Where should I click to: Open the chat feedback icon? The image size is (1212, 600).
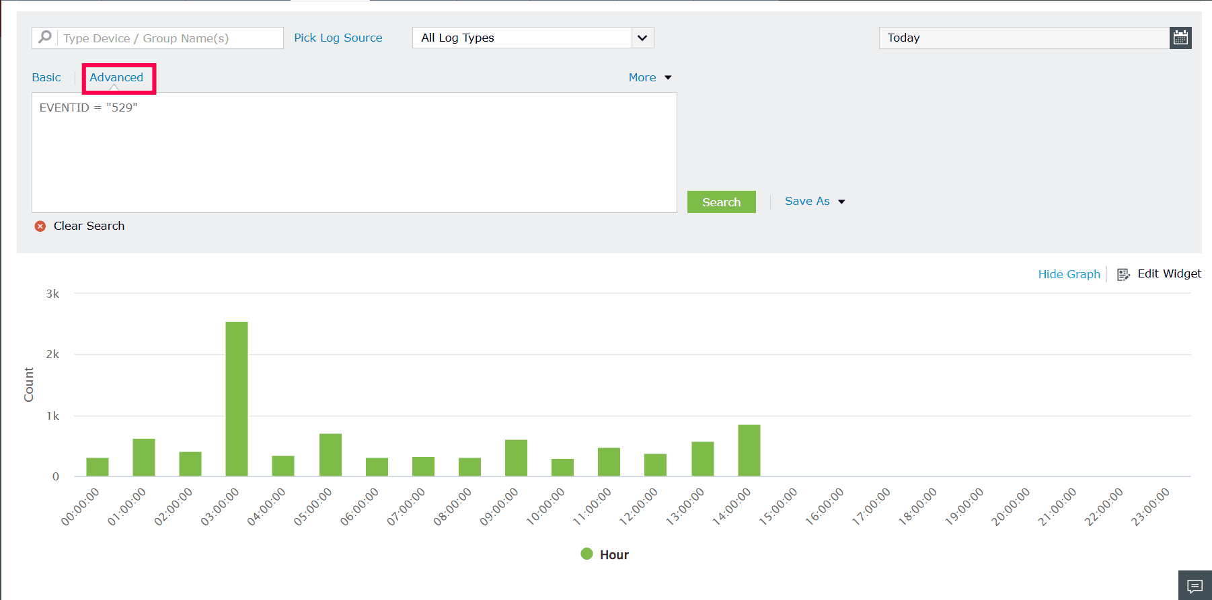[1195, 586]
